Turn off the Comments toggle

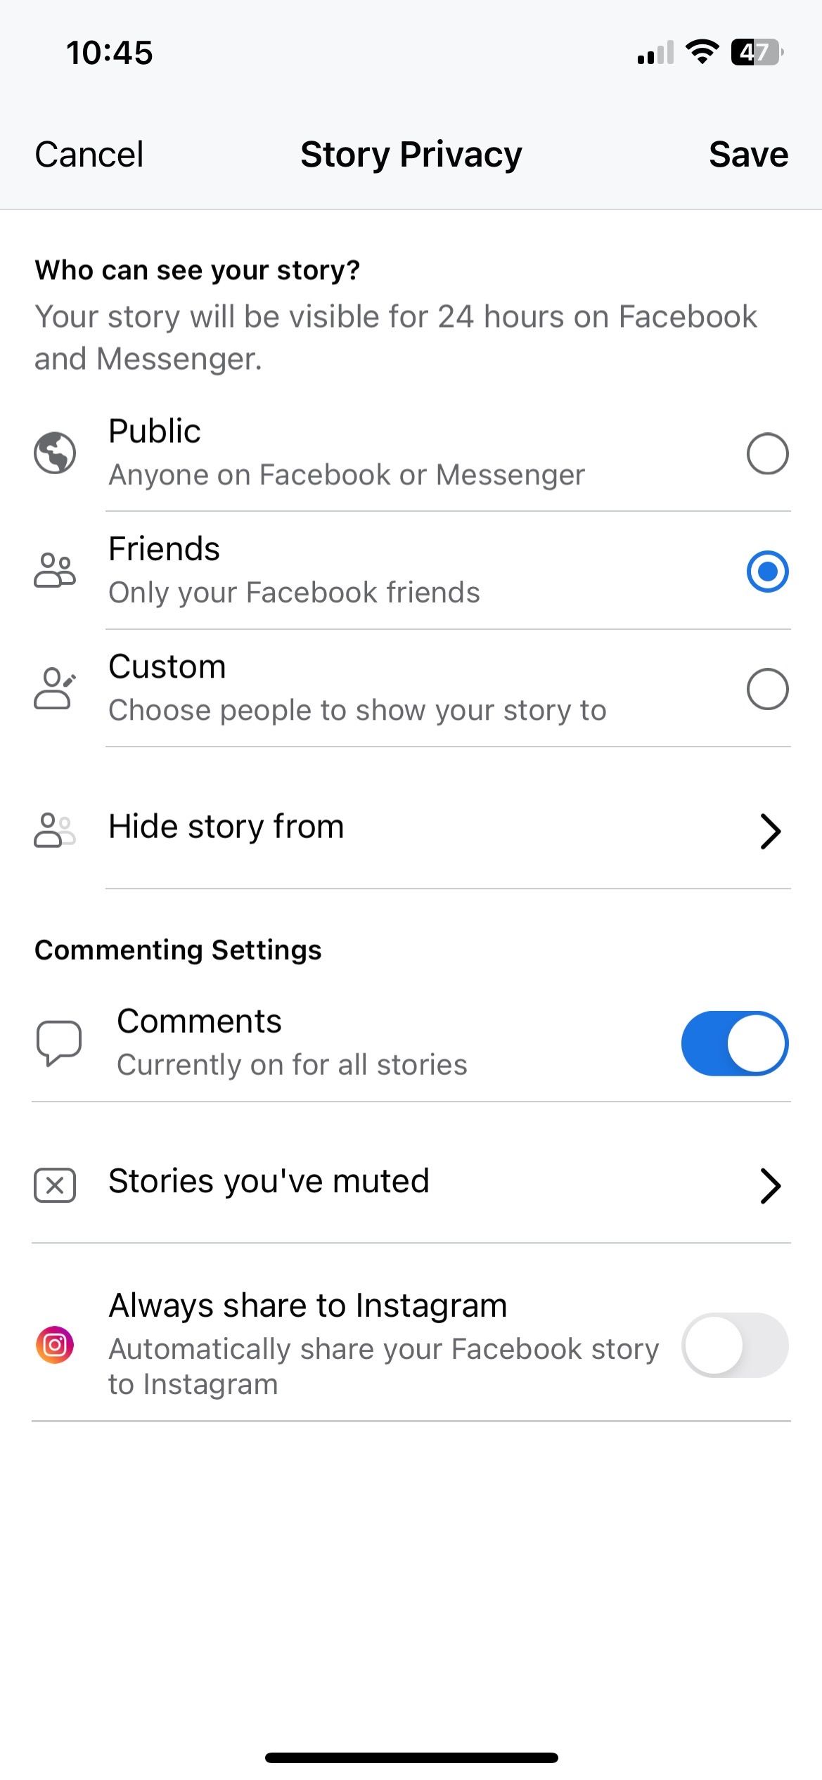coord(734,1043)
